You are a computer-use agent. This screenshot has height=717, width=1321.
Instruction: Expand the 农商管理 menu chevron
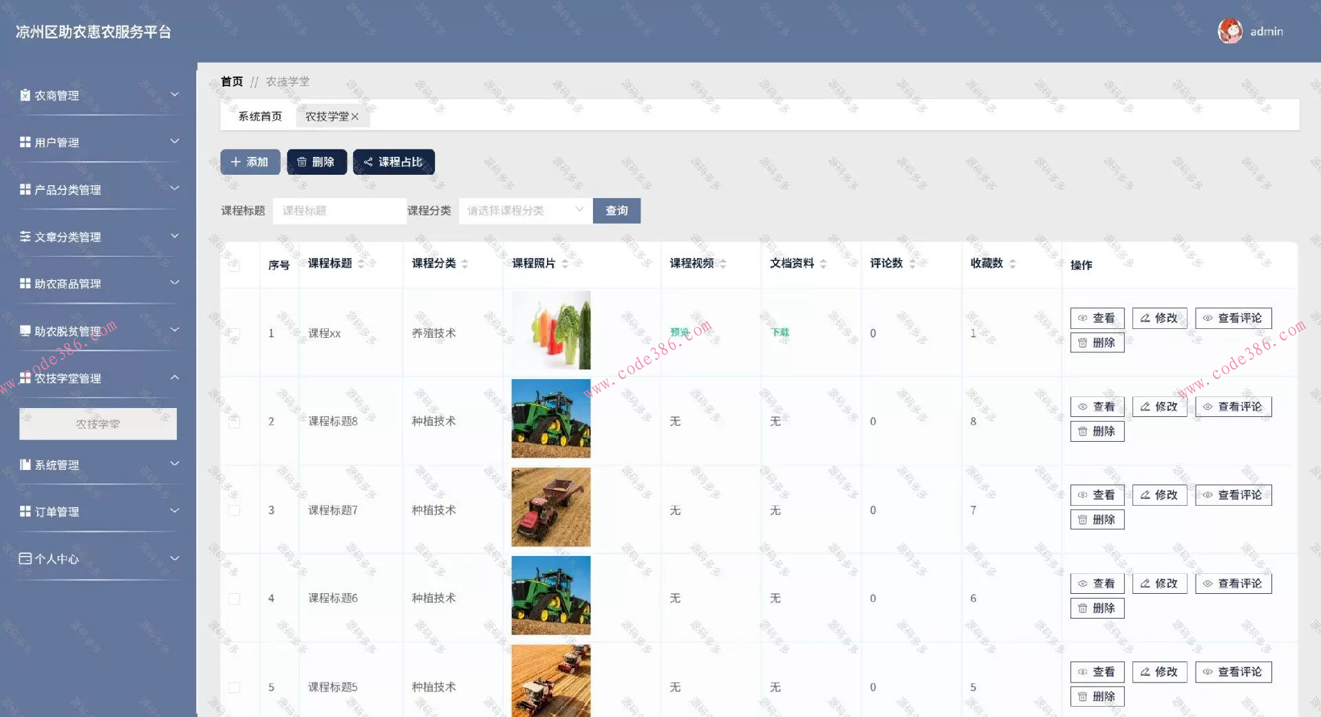click(175, 94)
